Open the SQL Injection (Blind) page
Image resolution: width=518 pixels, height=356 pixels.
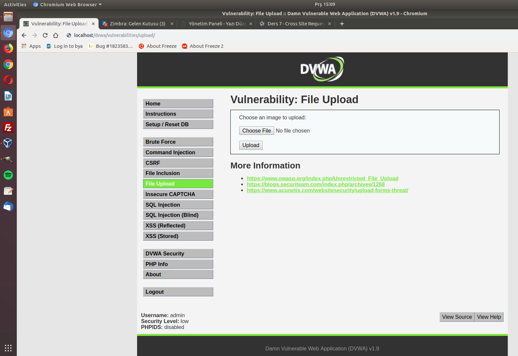point(178,215)
